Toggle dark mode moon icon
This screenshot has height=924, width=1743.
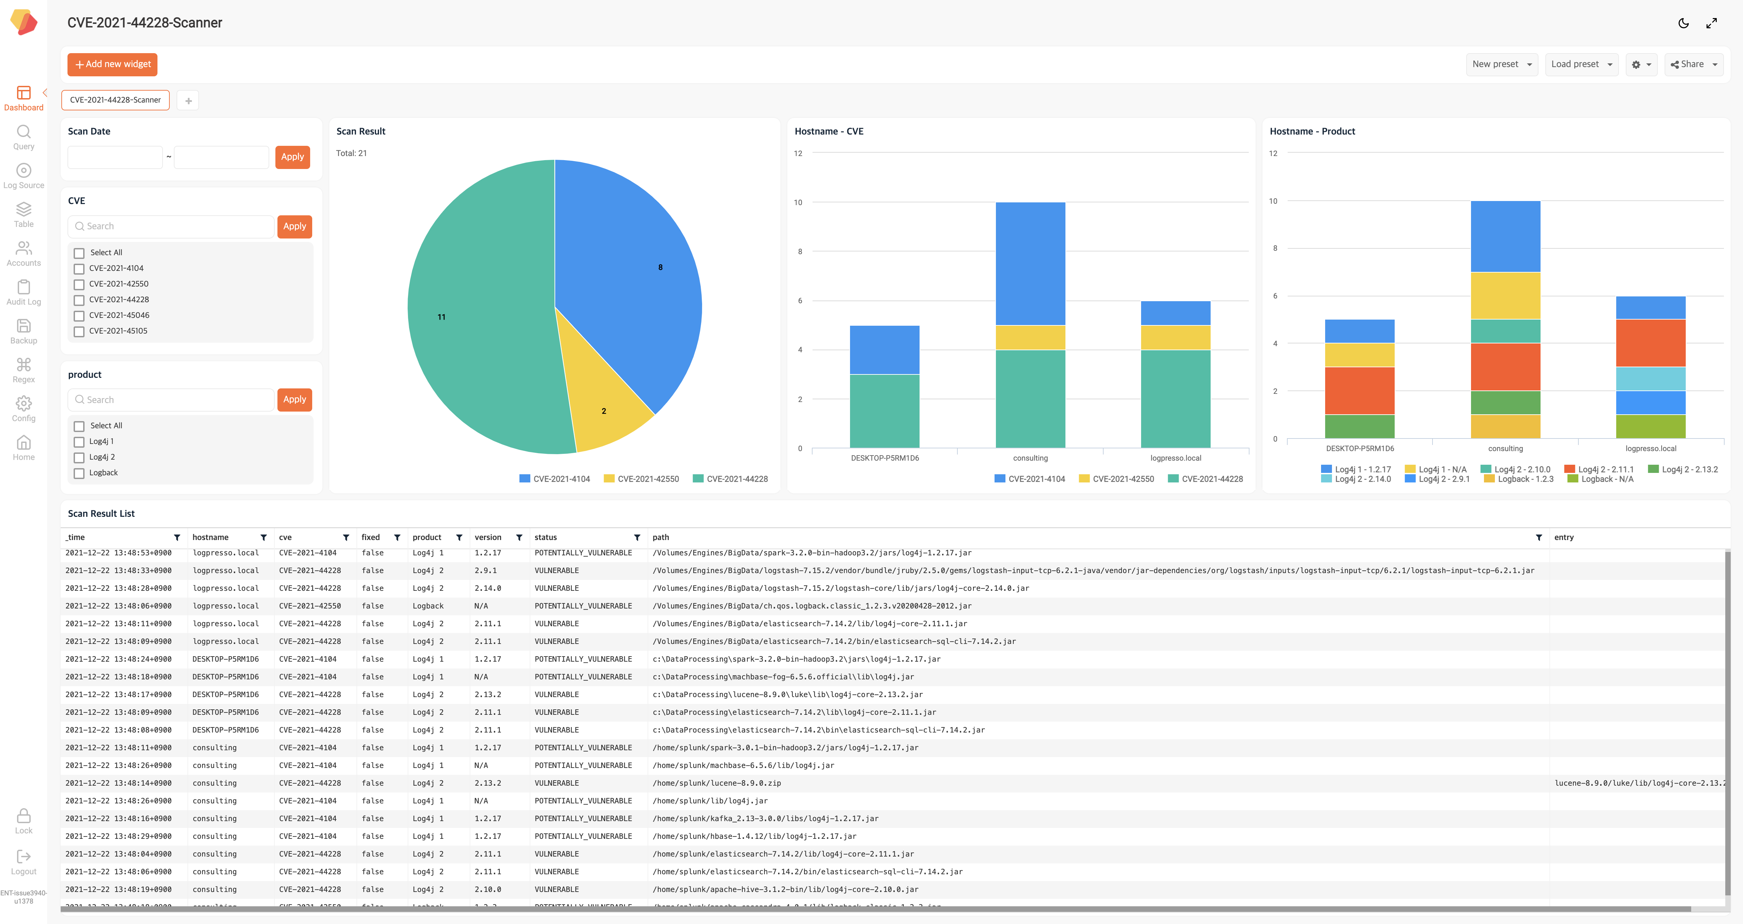click(x=1683, y=23)
